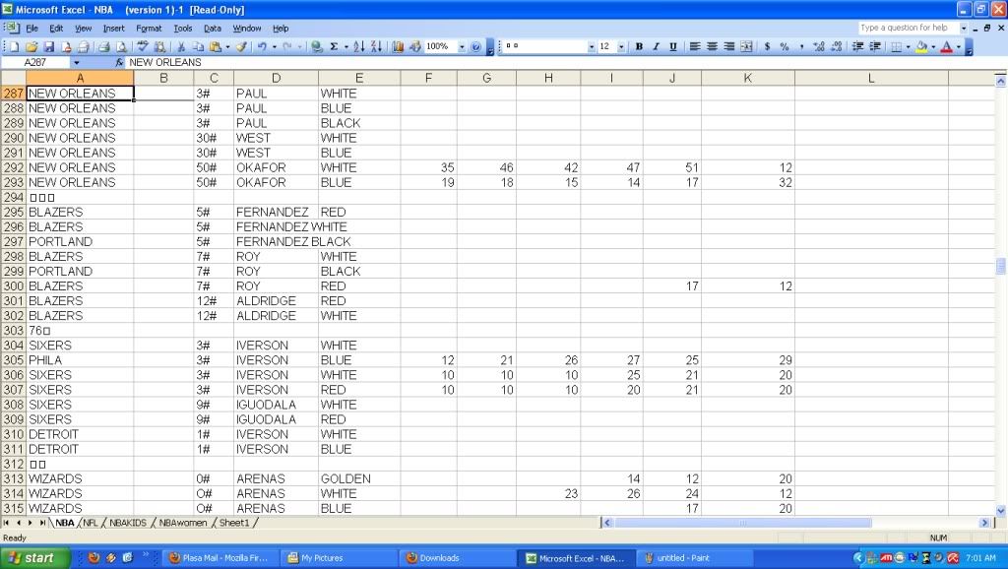Toggle underline formatting
The height and width of the screenshot is (569, 1008).
point(673,47)
